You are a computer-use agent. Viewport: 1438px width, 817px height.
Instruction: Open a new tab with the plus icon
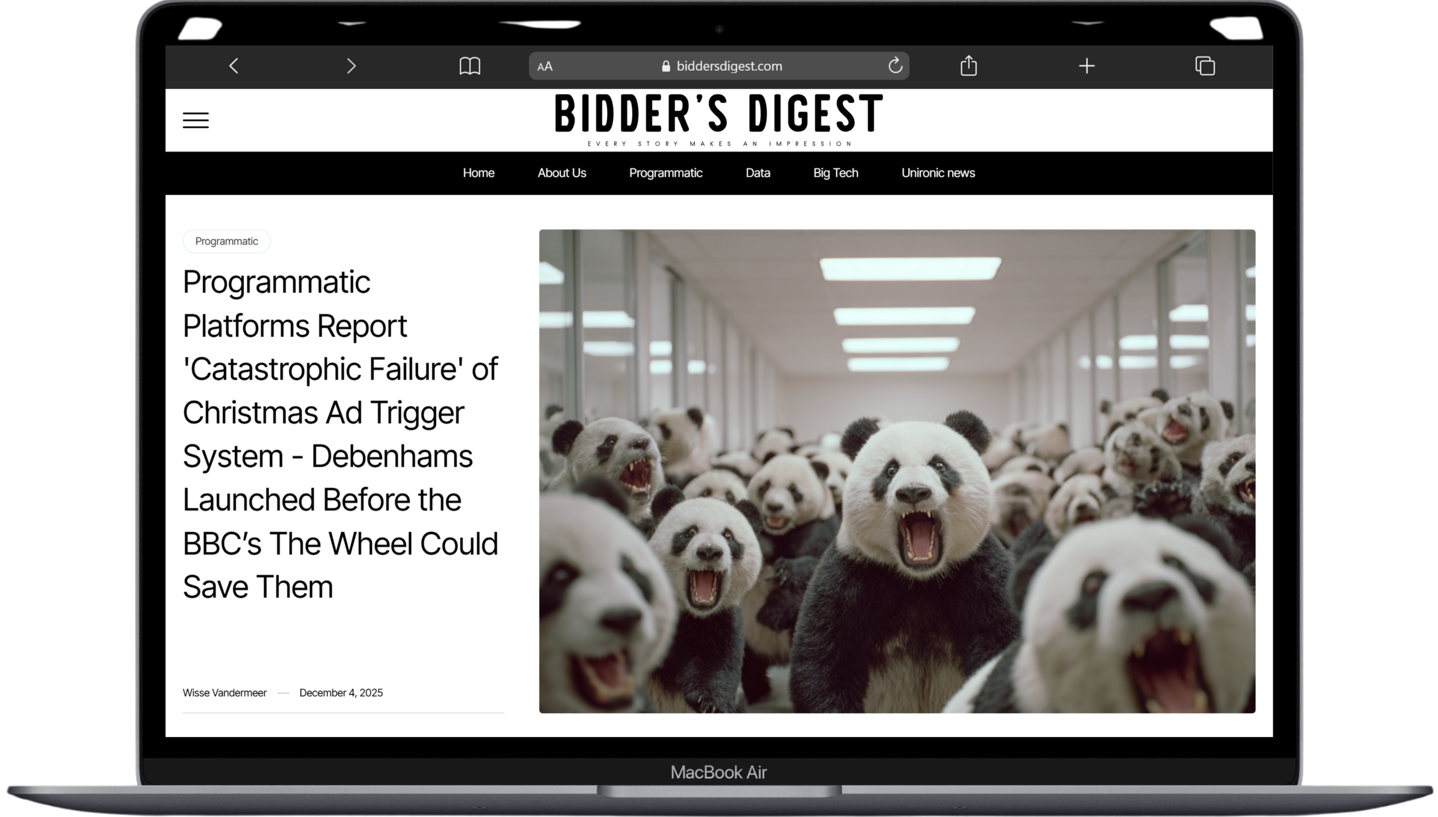[x=1087, y=66]
